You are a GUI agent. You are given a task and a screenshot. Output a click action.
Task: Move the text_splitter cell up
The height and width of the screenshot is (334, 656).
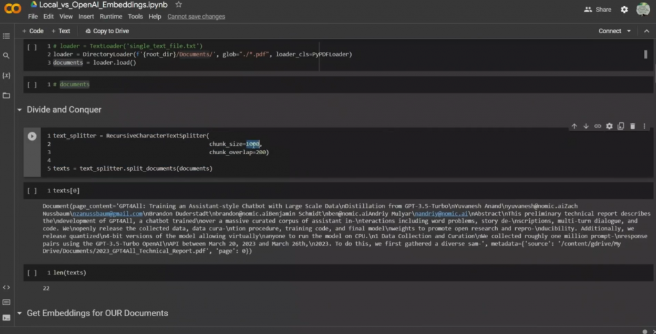point(575,126)
